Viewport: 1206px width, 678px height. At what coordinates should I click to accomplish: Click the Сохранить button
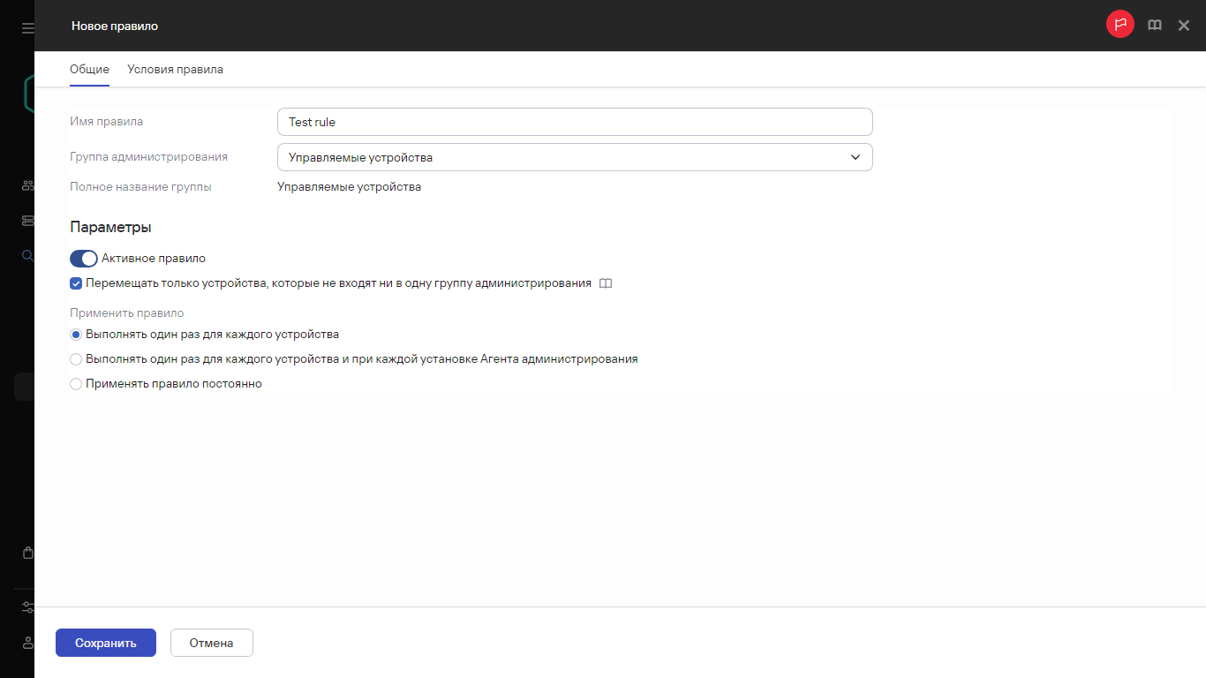click(x=105, y=643)
